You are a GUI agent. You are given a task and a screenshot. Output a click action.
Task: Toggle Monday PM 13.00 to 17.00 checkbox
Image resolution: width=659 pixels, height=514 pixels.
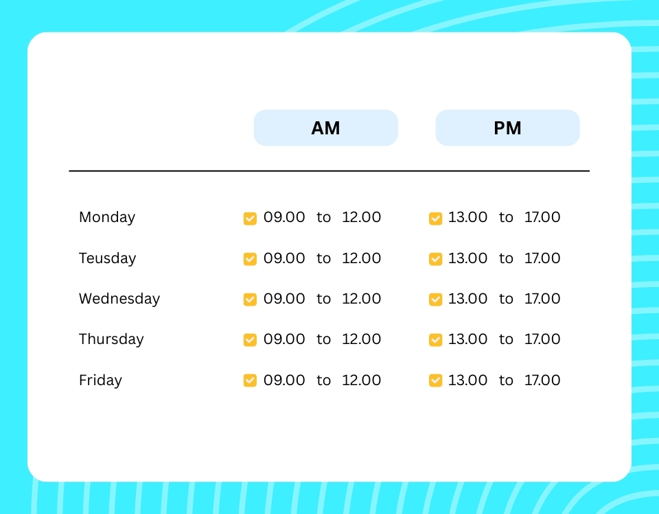435,218
